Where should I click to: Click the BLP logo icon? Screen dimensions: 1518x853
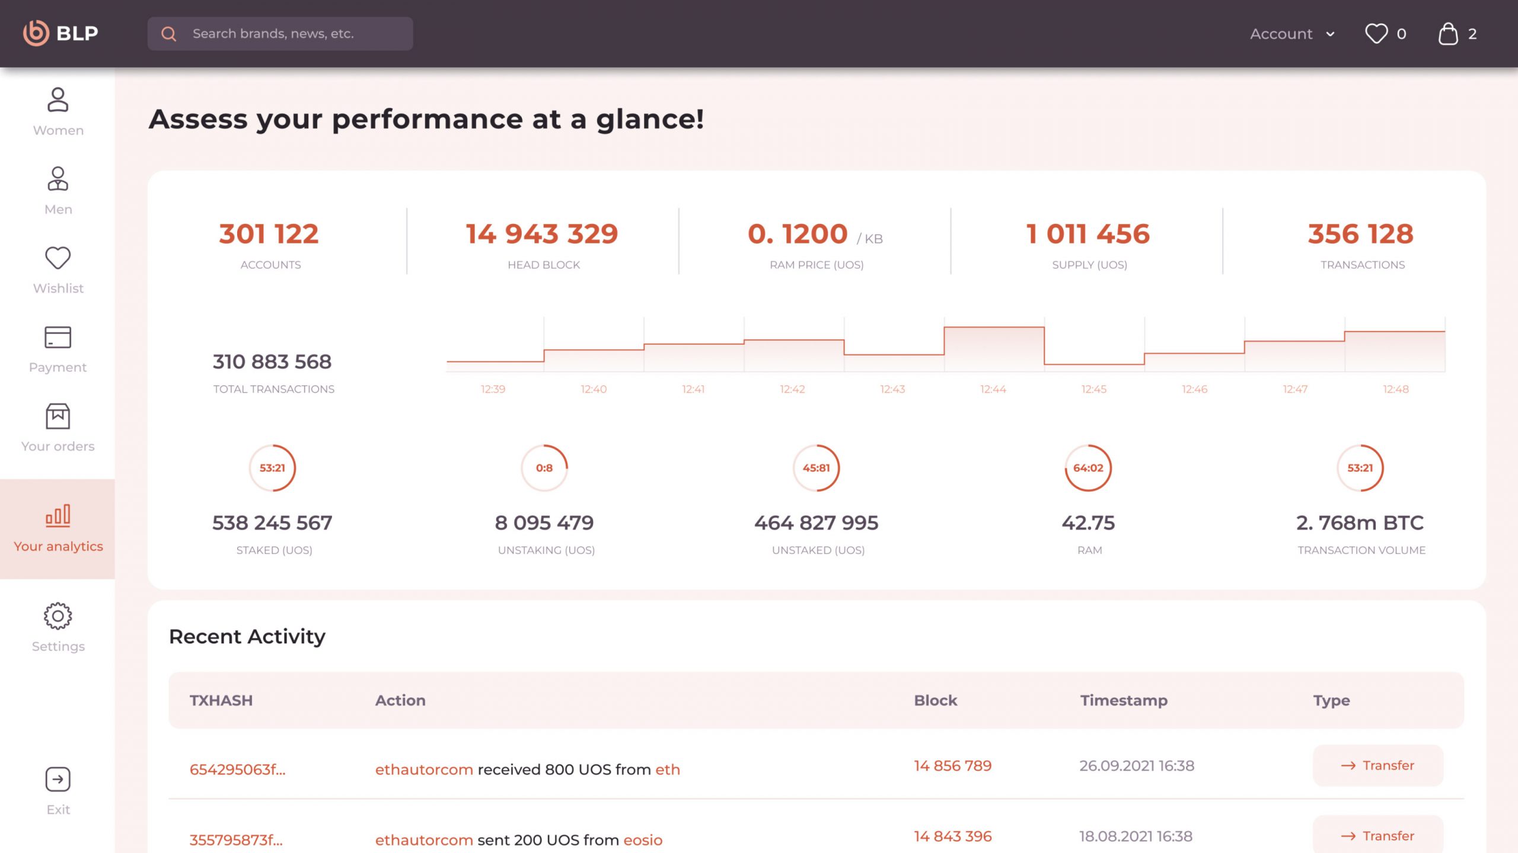(36, 33)
